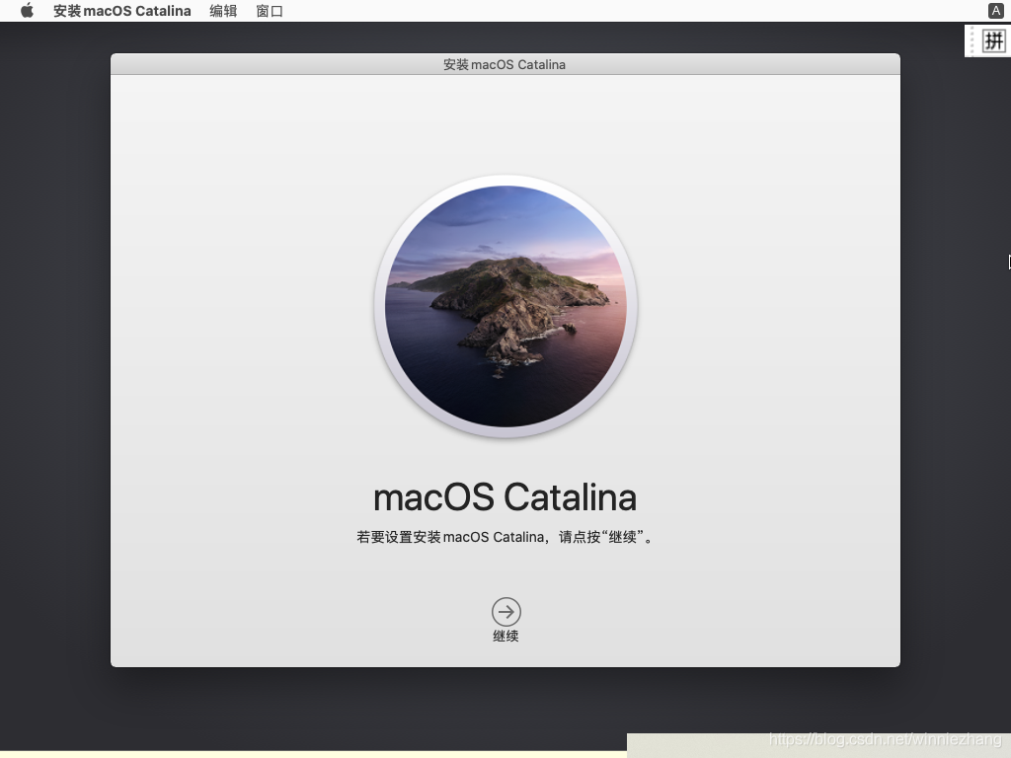Click the Pinyin 拼 input method indicator
Image resolution: width=1011 pixels, height=758 pixels.
(x=993, y=41)
